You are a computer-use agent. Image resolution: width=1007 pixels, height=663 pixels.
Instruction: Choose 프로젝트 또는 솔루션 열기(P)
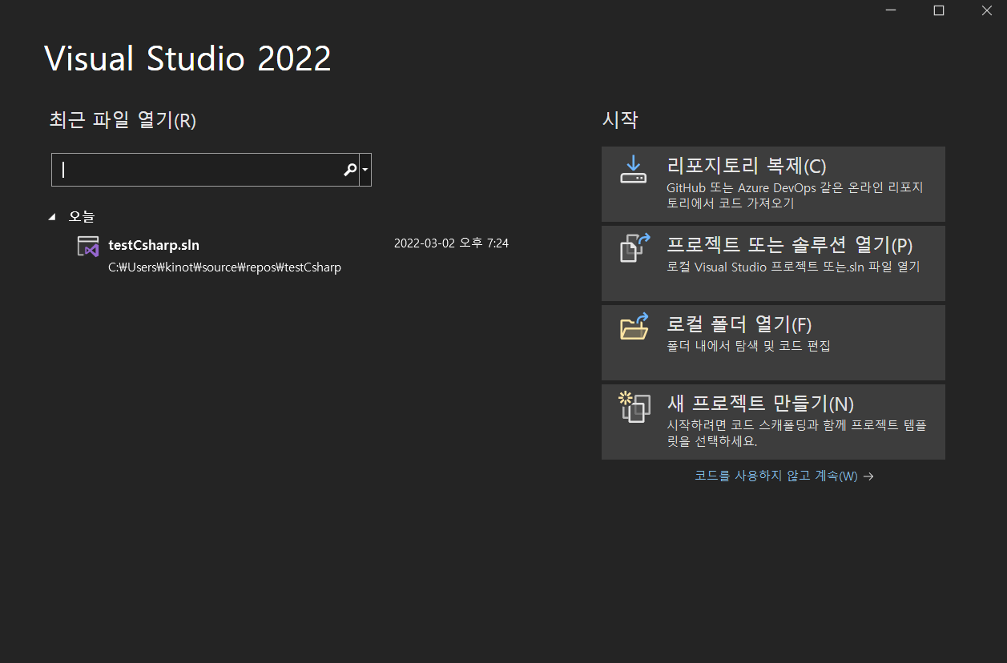click(773, 263)
